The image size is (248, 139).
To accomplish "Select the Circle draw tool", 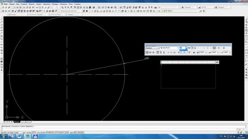I will (x=2, y=36).
